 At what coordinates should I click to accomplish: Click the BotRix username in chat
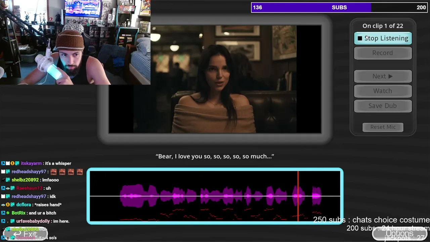click(18, 213)
